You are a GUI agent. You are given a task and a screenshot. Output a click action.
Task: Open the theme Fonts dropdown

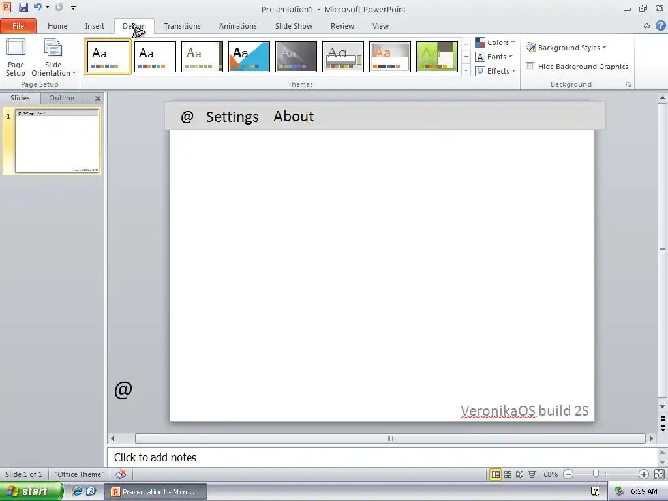(494, 57)
